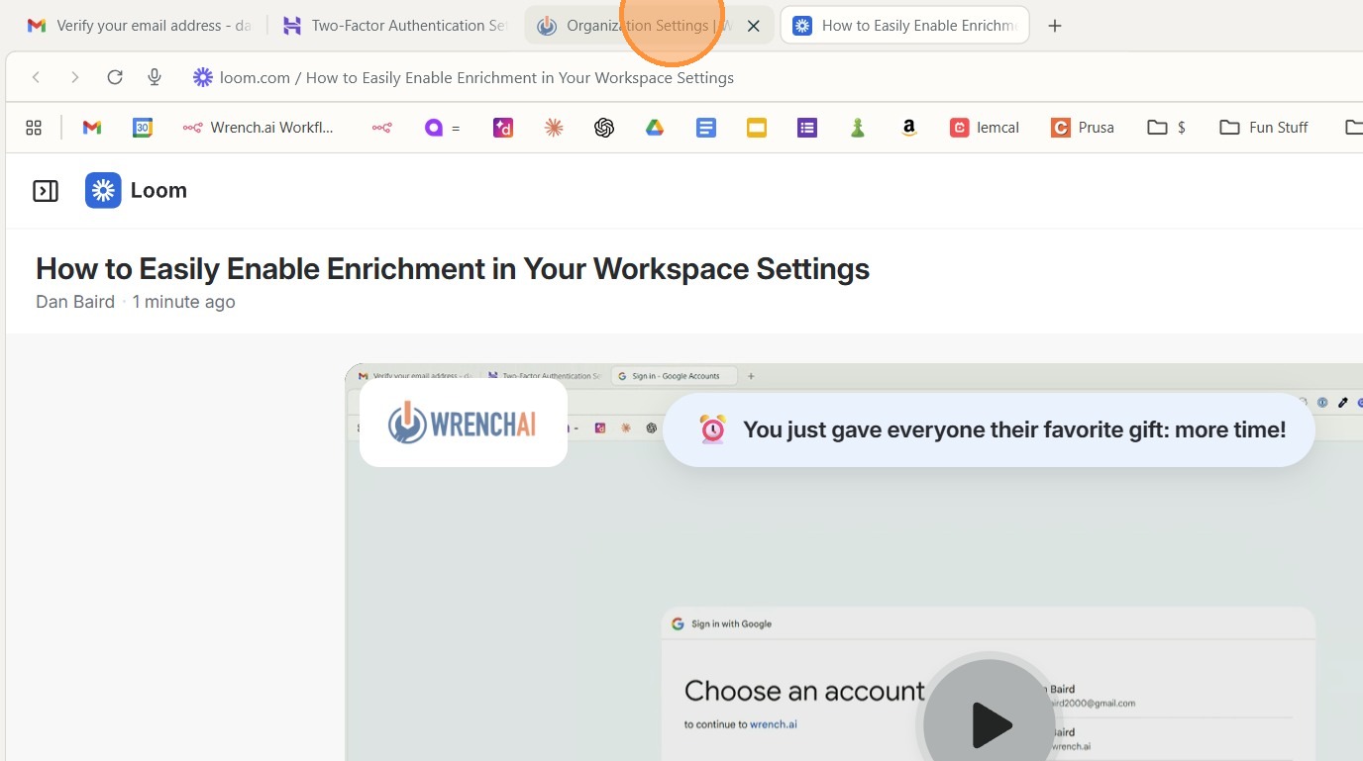Screen dimensions: 1363x761
Task: Open the purple Google Forms bookmark
Action: click(x=807, y=128)
